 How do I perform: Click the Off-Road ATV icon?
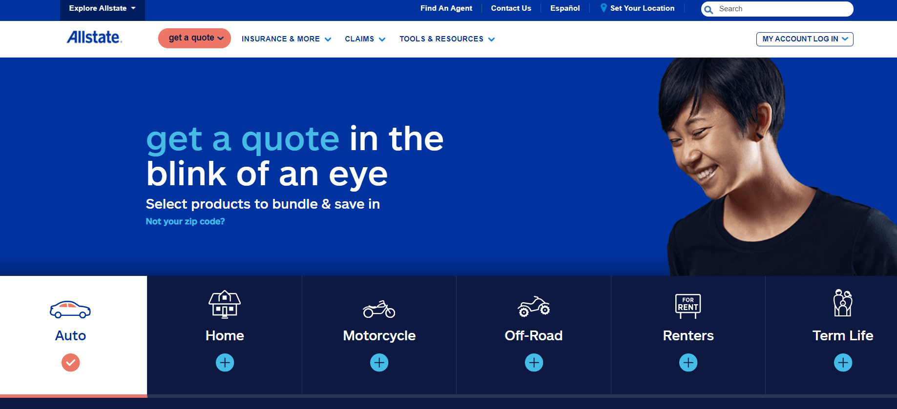coord(534,307)
